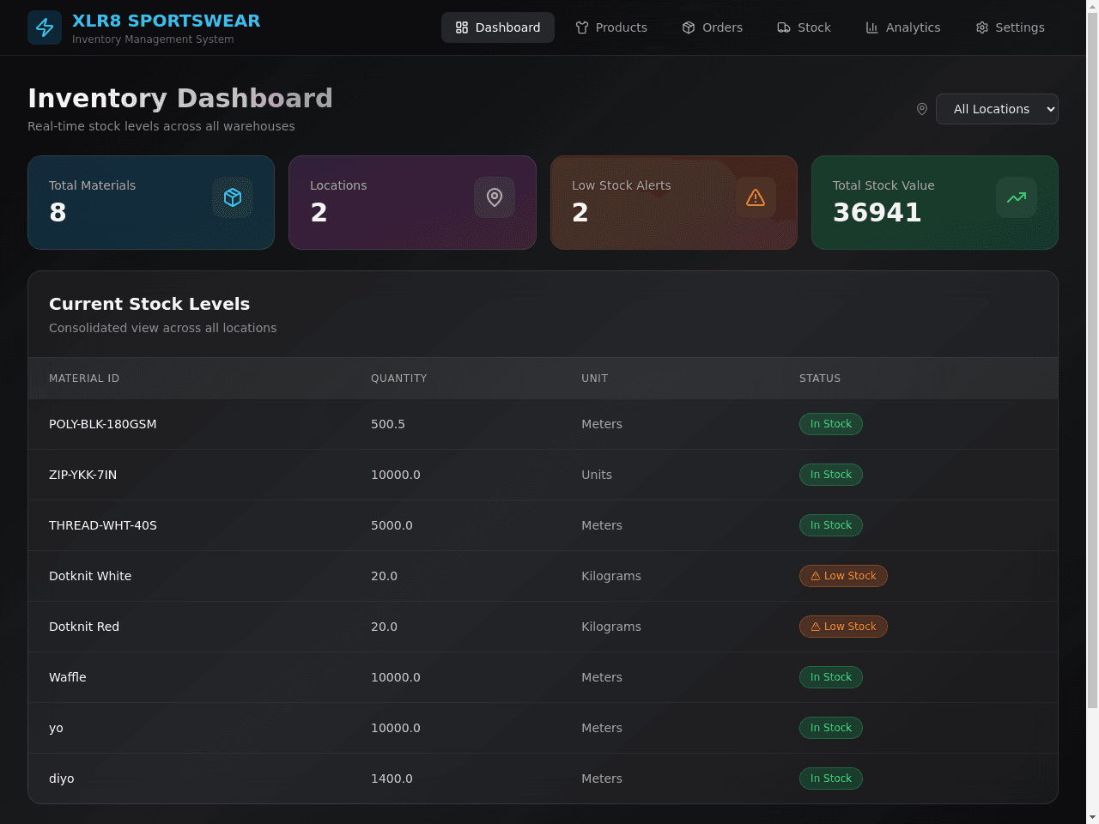Click the 1400.0 quantity value
Viewport: 1099px width, 824px height.
click(392, 779)
